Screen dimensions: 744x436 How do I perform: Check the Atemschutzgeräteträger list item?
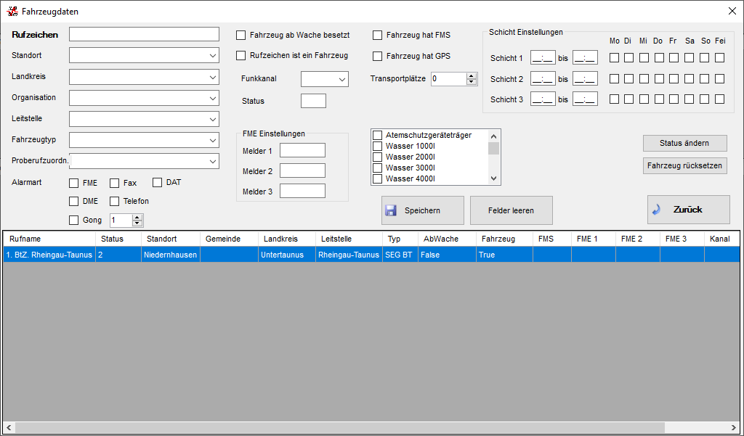coord(378,136)
